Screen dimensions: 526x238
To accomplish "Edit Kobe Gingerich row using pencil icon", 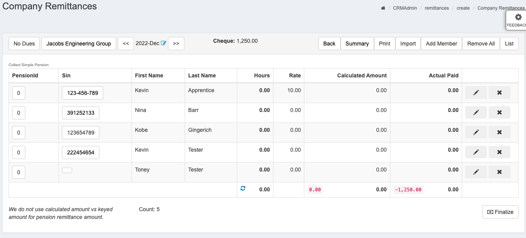I will click(x=476, y=132).
